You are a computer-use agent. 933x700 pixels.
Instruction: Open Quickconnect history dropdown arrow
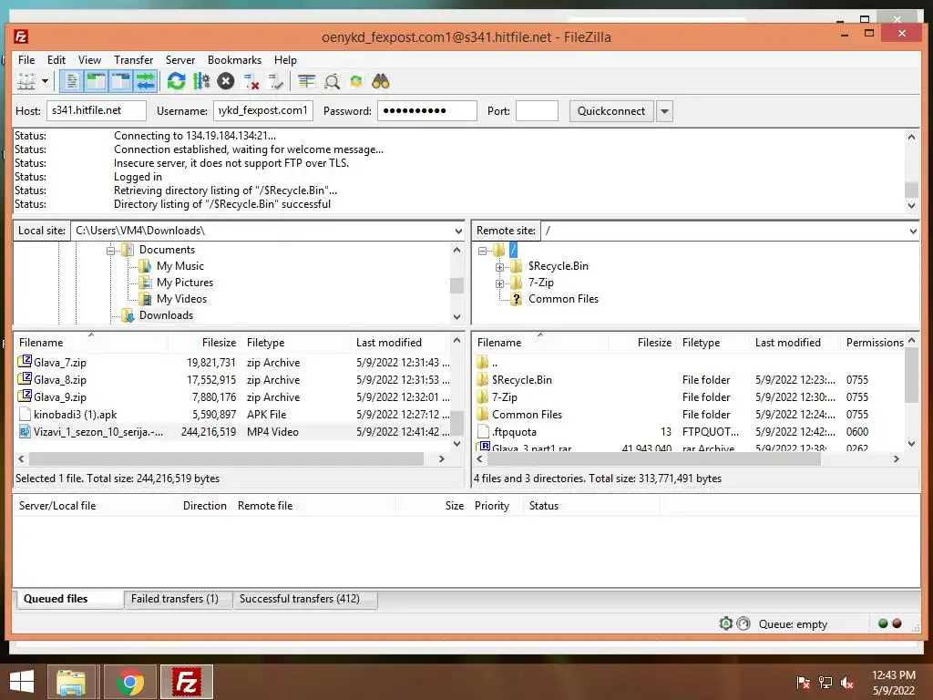[664, 111]
